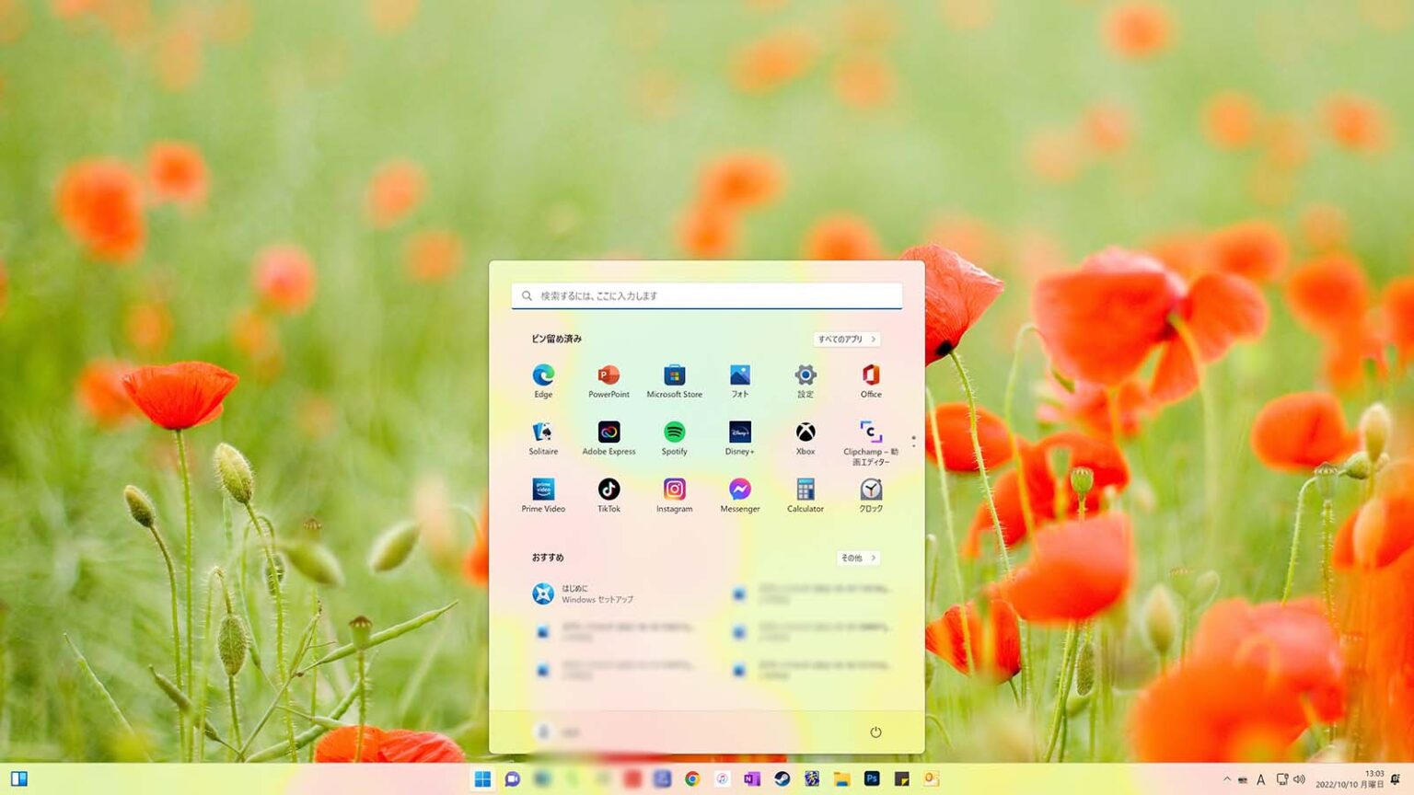This screenshot has width=1414, height=795.
Task: Open the Microsoft Store
Action: click(x=674, y=377)
